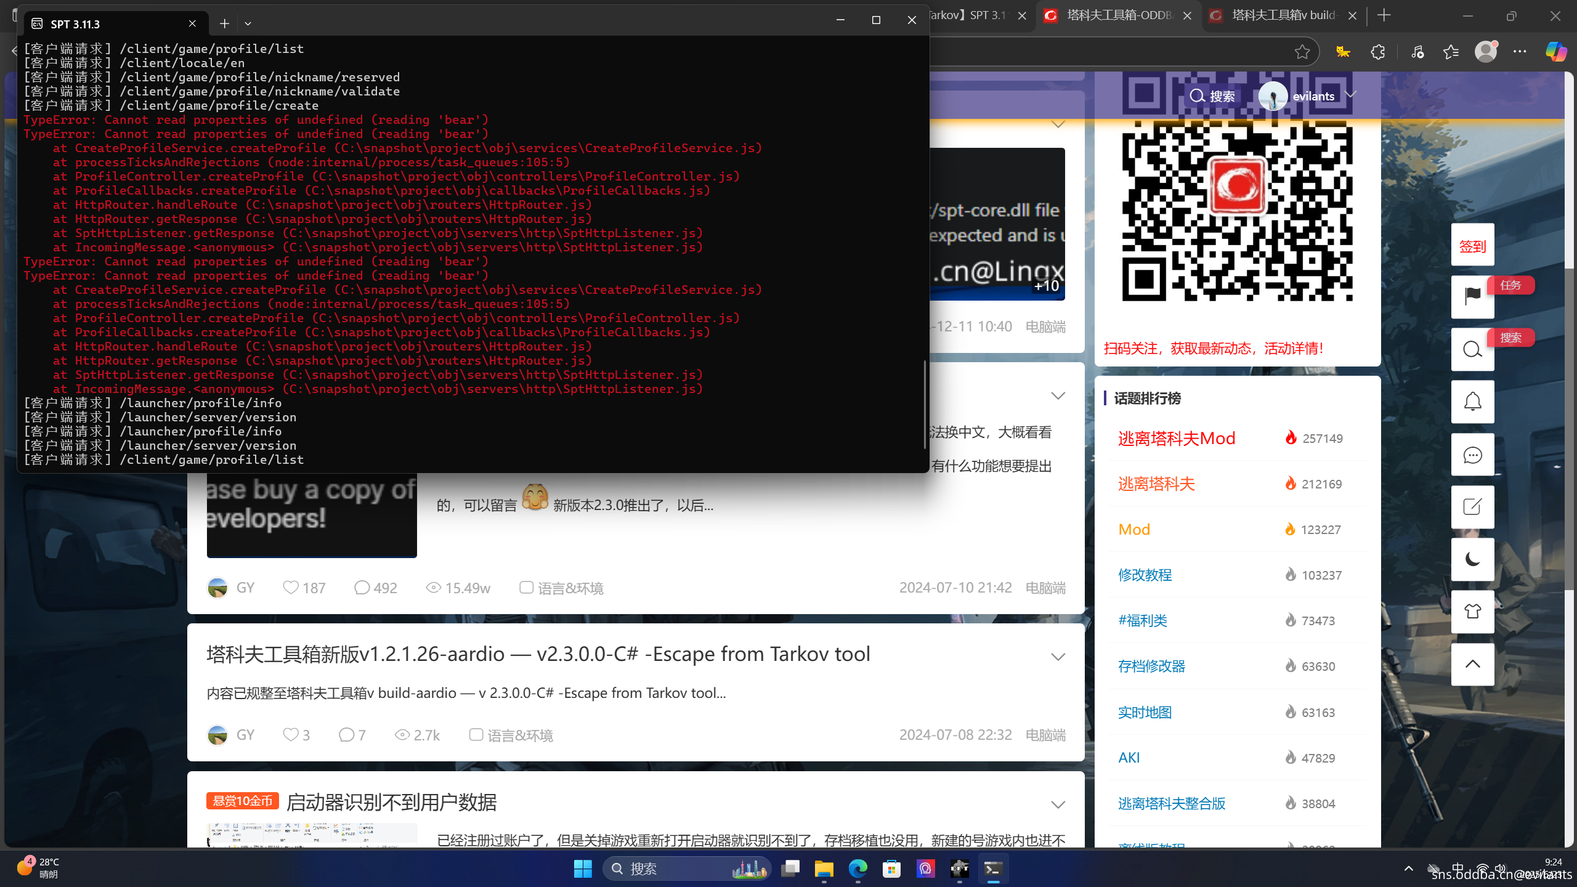This screenshot has height=887, width=1577.
Task: Switch to 塔科夫工具箱-ODDBA browser tab
Action: 1120,15
